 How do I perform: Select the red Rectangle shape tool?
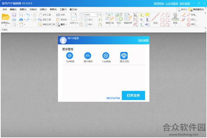pyautogui.click(x=162, y=24)
